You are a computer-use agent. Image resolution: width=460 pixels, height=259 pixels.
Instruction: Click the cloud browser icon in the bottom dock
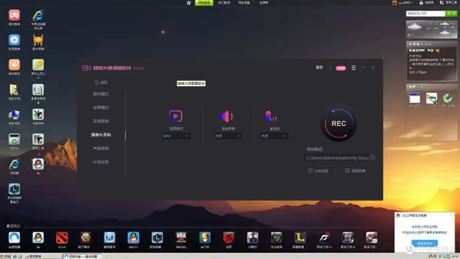14,238
